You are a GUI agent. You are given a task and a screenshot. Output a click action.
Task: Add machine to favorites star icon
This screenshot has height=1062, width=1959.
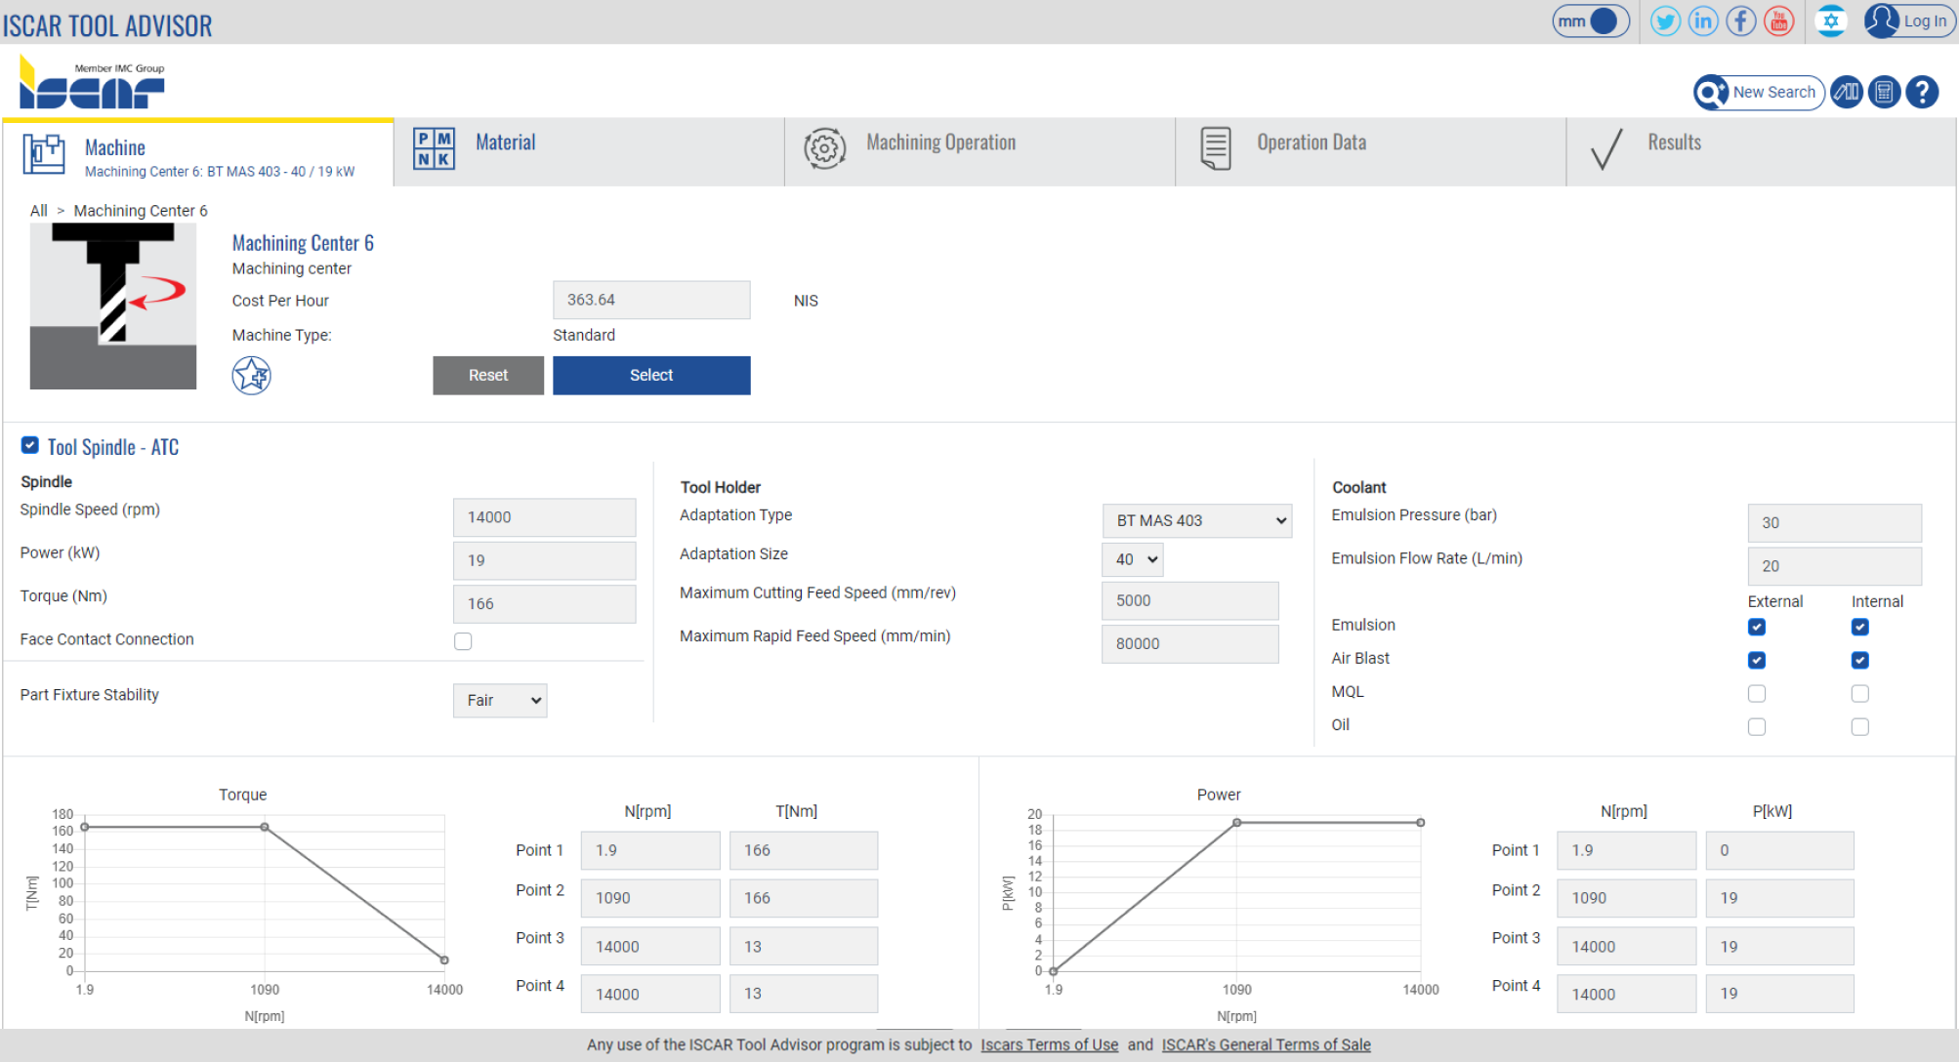point(251,376)
